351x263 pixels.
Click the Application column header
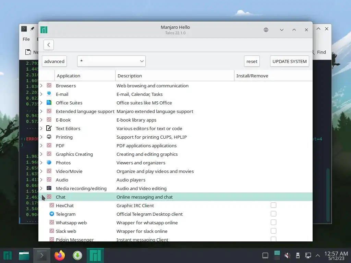(x=85, y=76)
